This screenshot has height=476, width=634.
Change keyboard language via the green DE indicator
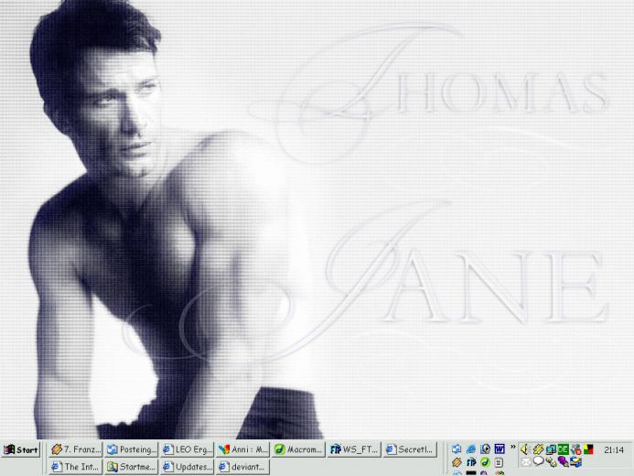point(564,449)
